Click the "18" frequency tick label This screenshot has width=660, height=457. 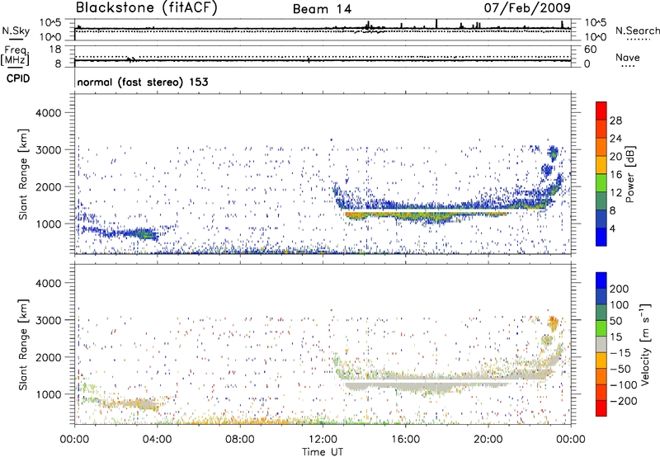pyautogui.click(x=55, y=49)
